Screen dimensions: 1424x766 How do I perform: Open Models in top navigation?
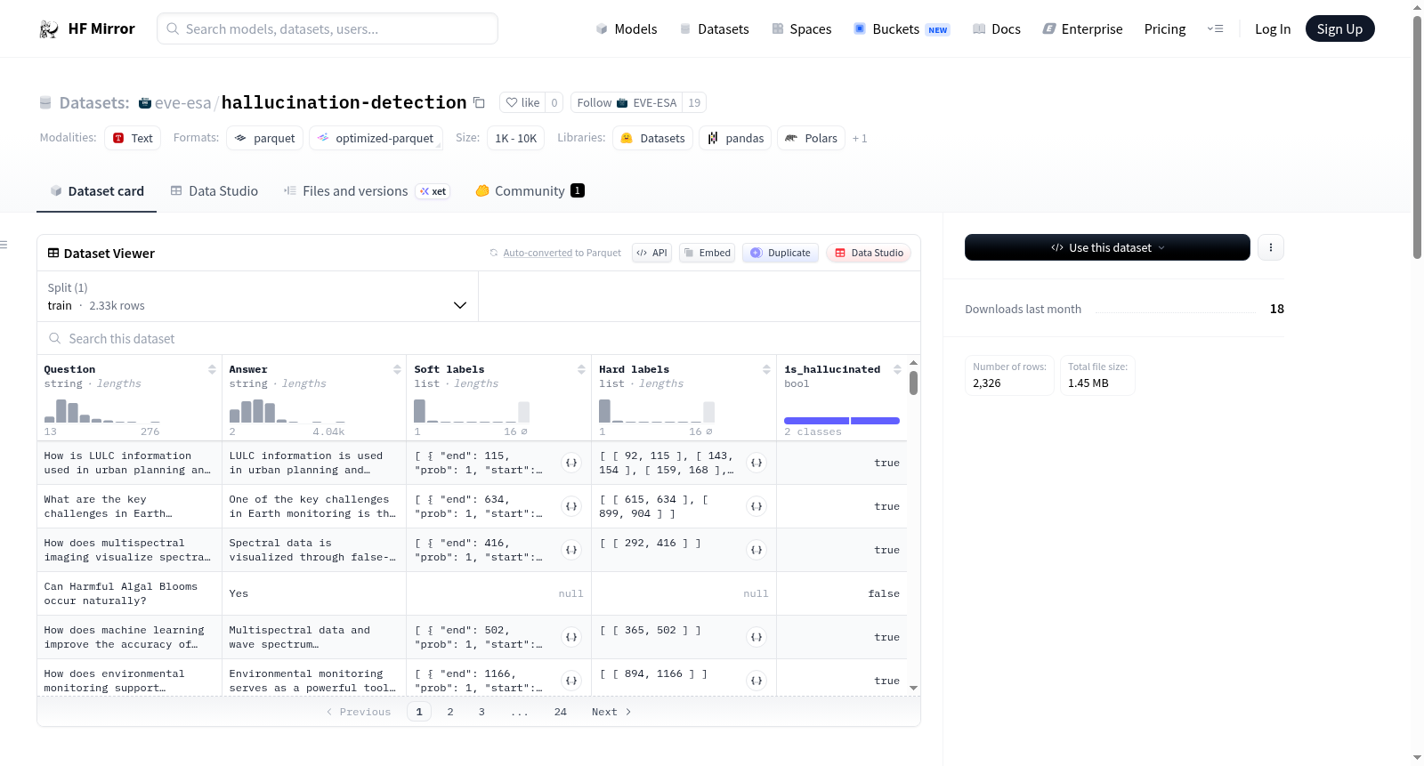pyautogui.click(x=627, y=28)
